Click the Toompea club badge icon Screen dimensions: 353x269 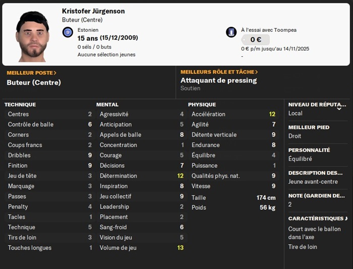(x=231, y=32)
